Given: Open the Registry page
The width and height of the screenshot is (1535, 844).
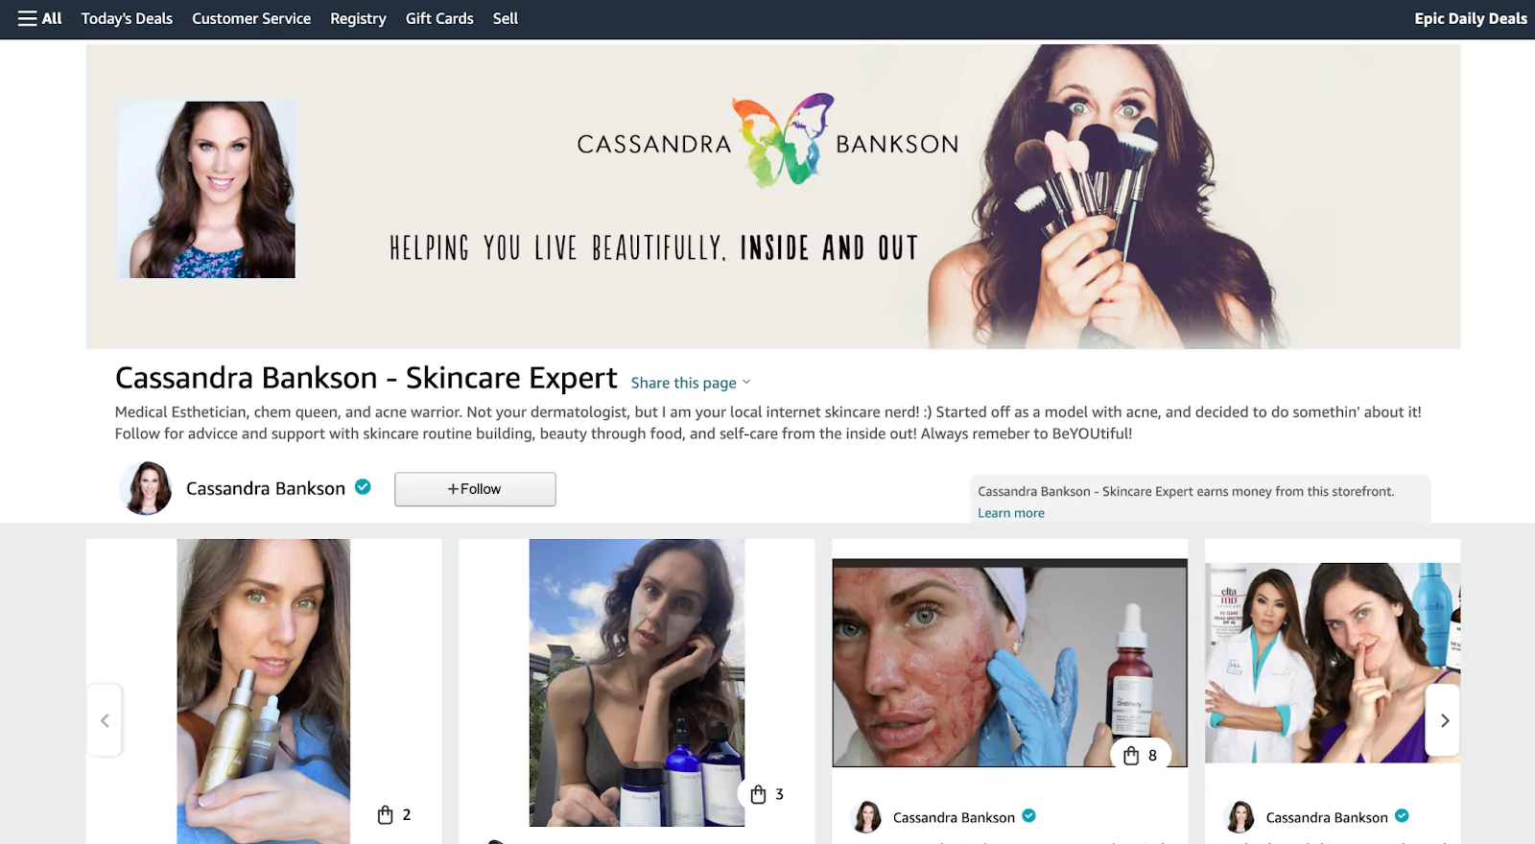Looking at the screenshot, I should coord(358,18).
